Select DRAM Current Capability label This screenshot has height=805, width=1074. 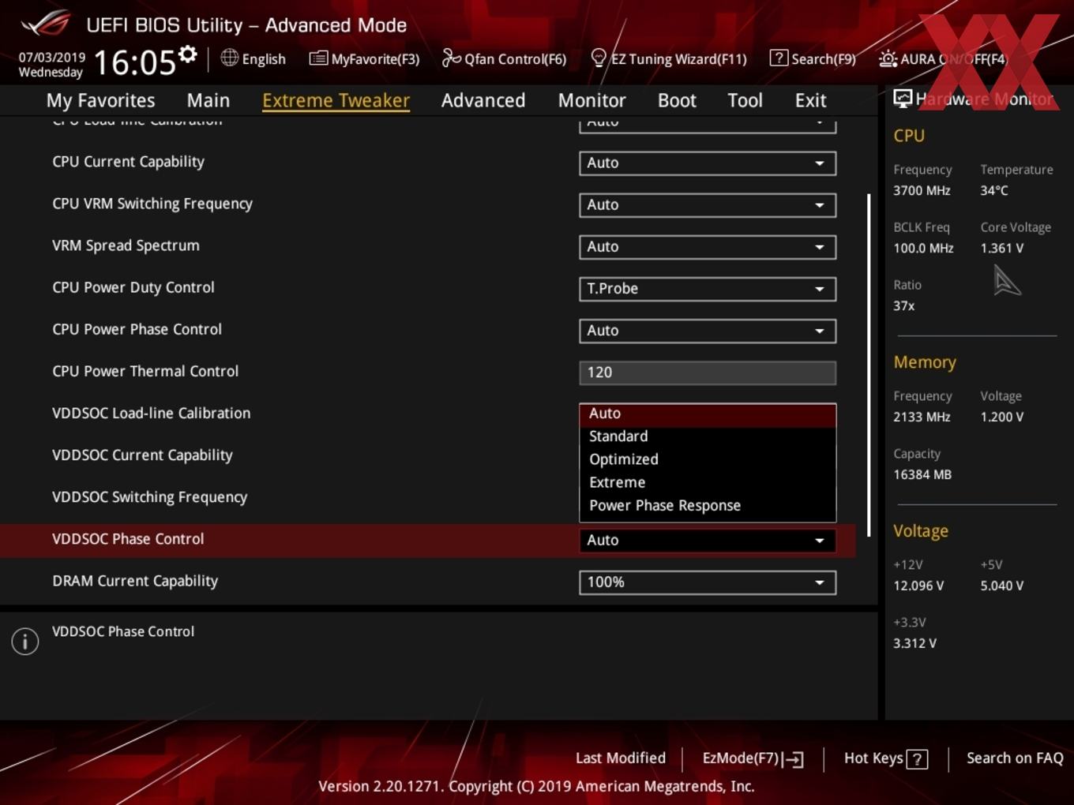click(135, 581)
